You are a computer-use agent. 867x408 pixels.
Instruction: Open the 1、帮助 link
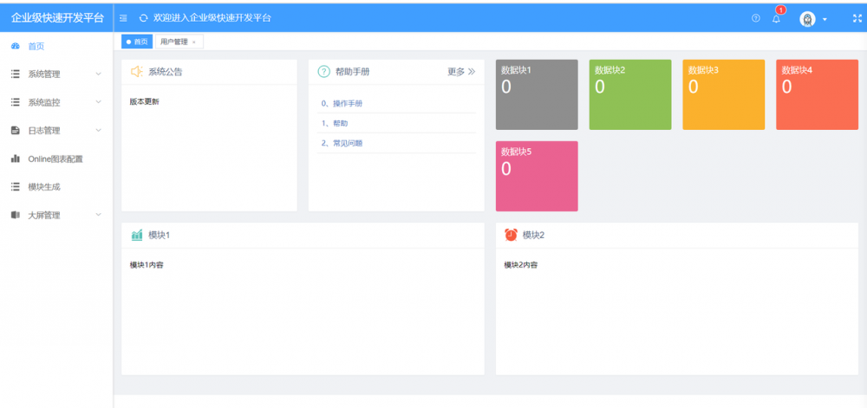(335, 123)
